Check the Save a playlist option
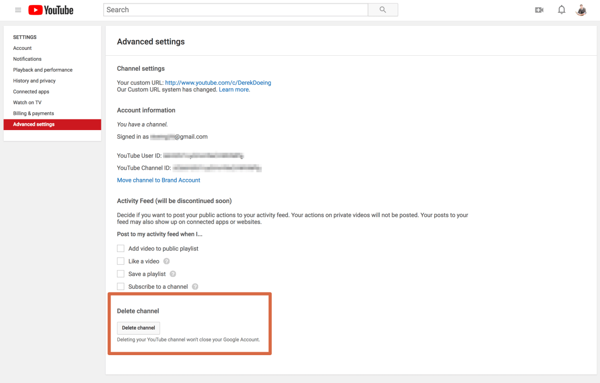 tap(120, 273)
